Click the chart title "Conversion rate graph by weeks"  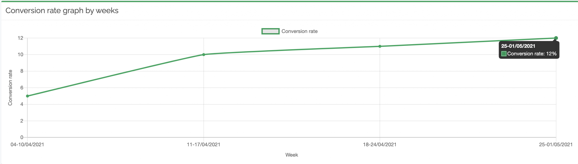click(62, 11)
